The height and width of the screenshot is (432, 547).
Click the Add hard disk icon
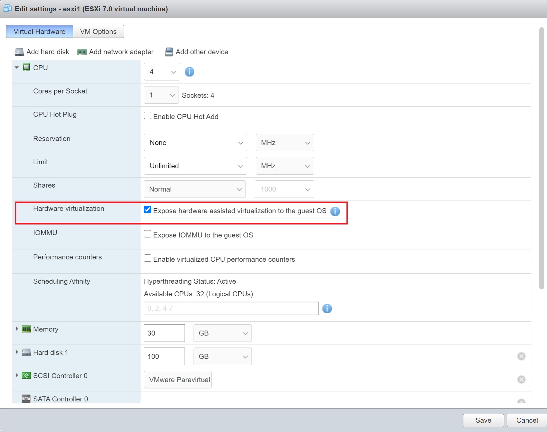19,52
